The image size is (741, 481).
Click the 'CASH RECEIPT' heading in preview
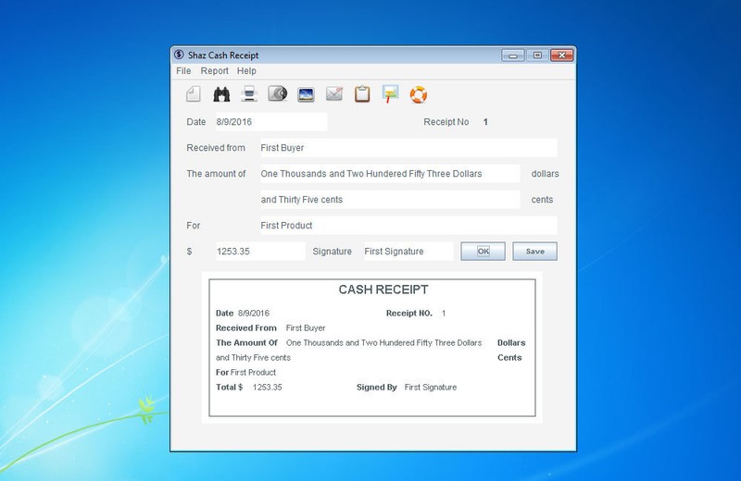(x=383, y=290)
